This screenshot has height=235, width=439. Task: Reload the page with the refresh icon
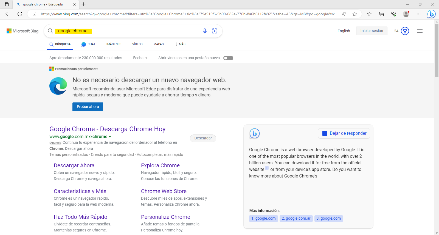coord(20,14)
